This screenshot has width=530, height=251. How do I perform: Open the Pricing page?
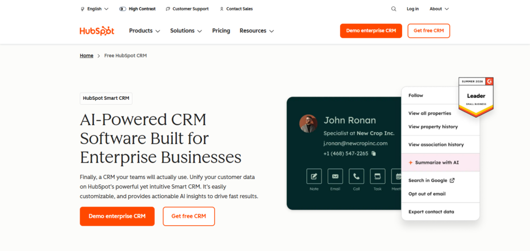point(221,31)
